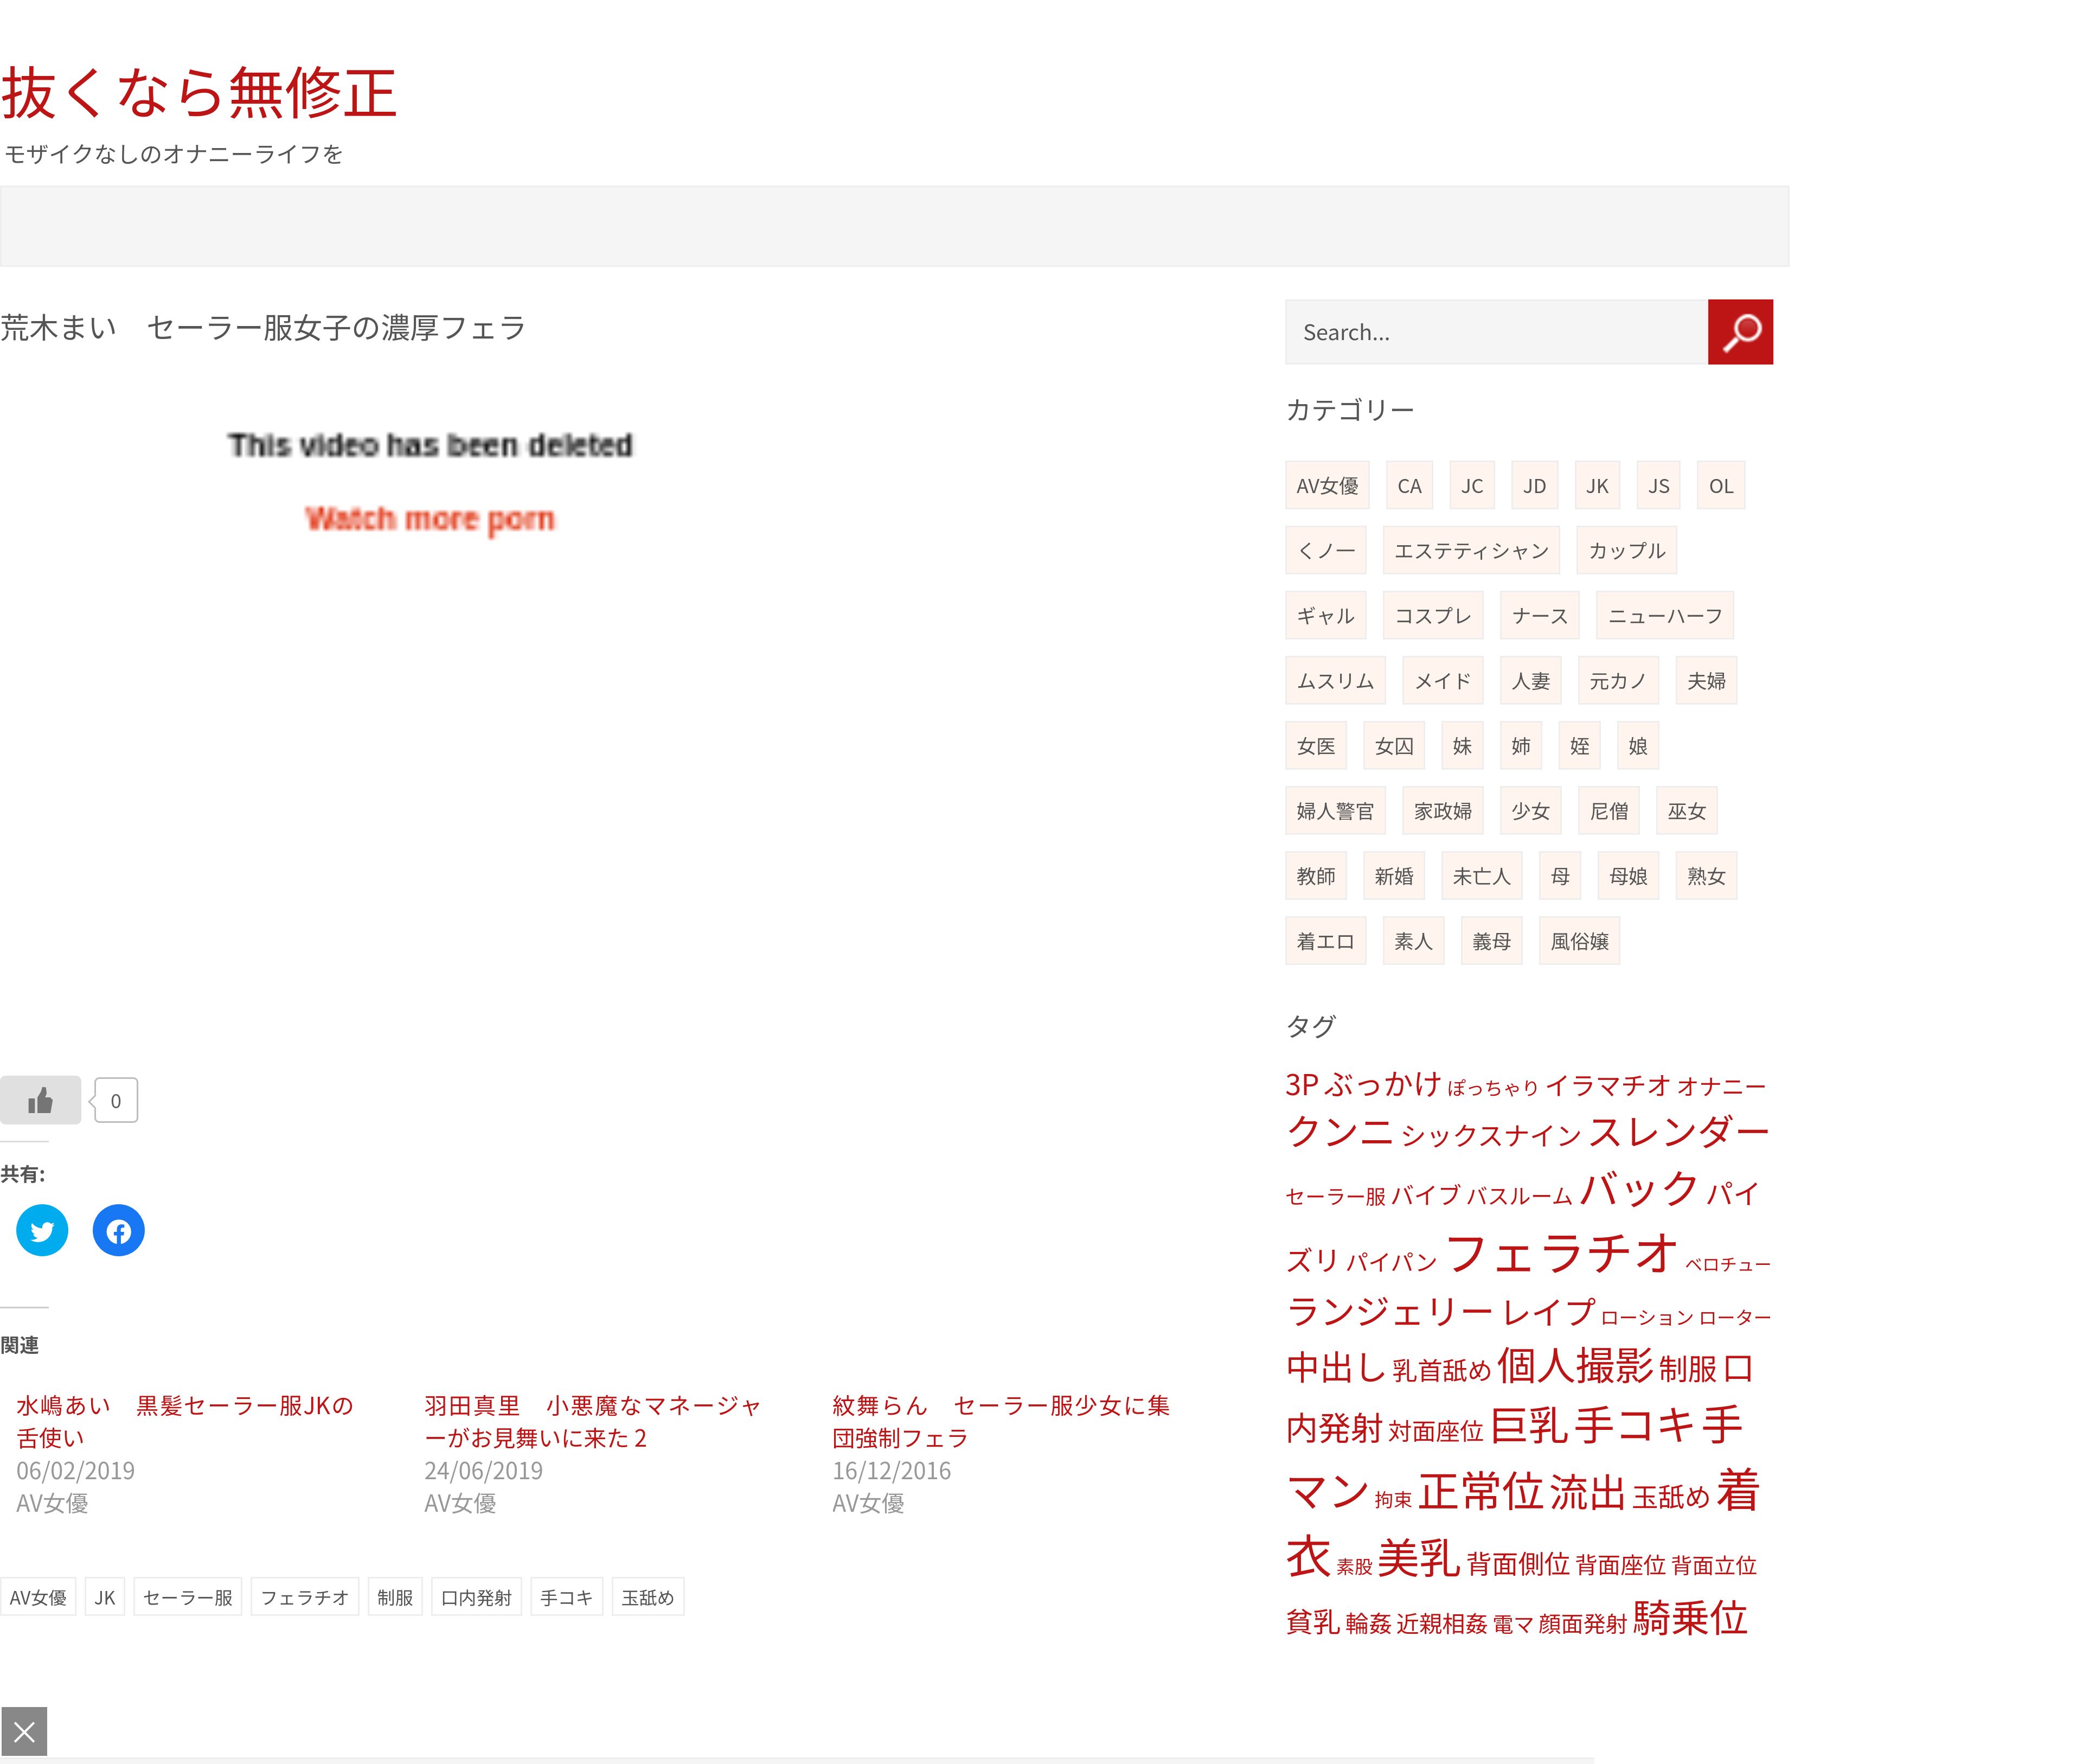Choose the 女医 category tag
The image size is (2089, 1764).
coord(1315,746)
